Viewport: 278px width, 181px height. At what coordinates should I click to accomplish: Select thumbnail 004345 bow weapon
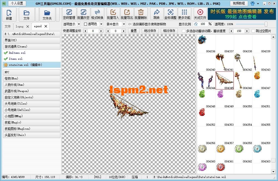pos(224,80)
